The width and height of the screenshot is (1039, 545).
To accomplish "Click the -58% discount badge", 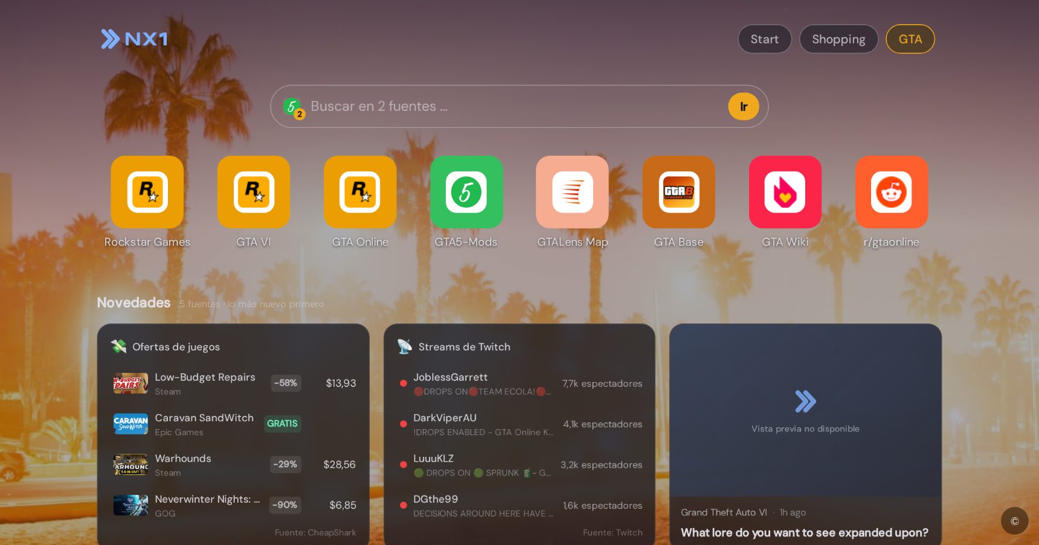I will 286,383.
